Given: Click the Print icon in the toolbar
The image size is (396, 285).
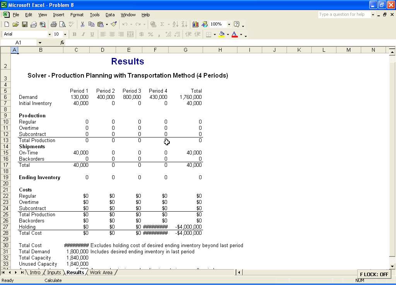Looking at the screenshot, I should (53, 24).
